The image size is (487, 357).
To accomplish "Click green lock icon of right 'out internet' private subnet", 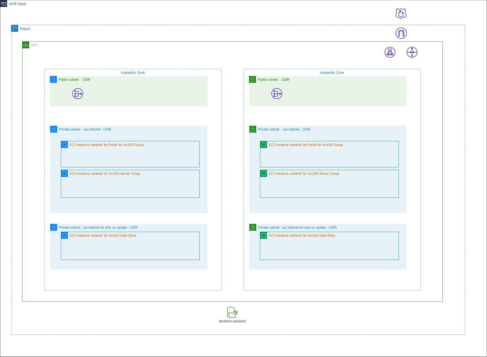I will click(253, 129).
